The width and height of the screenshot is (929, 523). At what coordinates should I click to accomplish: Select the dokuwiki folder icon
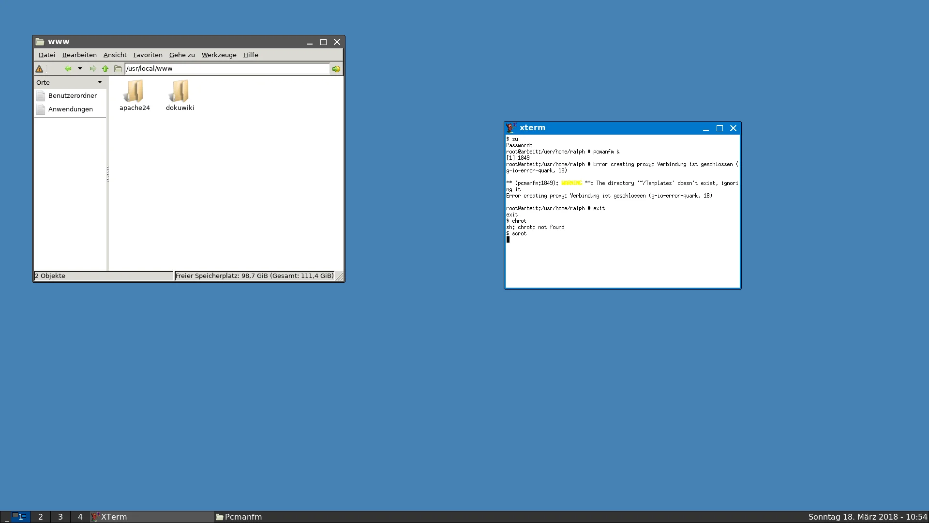tap(180, 91)
